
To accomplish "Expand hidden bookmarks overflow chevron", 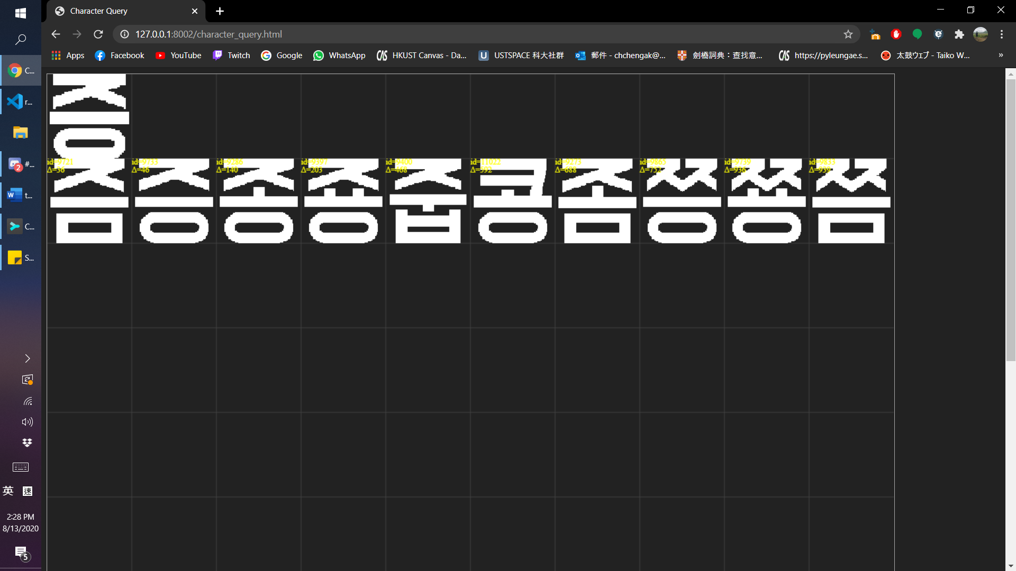I will coord(1001,56).
